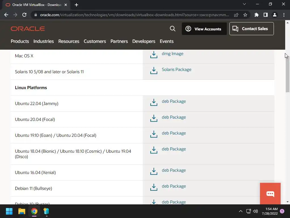This screenshot has height=218, width=290.
Task: Click download icon for Ubuntu 18.04 (Bionic) row
Action: (x=154, y=150)
